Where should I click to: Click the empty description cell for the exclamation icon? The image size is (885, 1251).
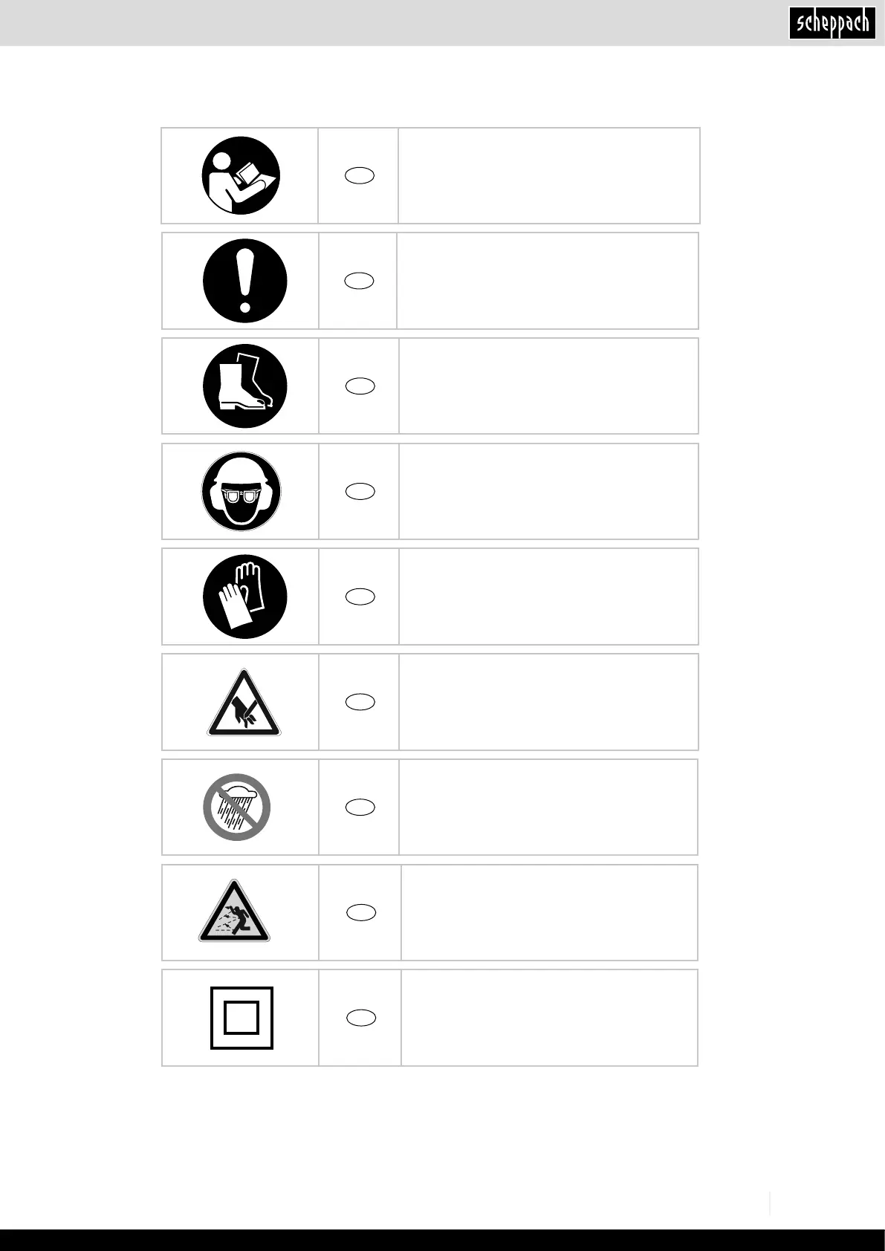pyautogui.click(x=548, y=281)
